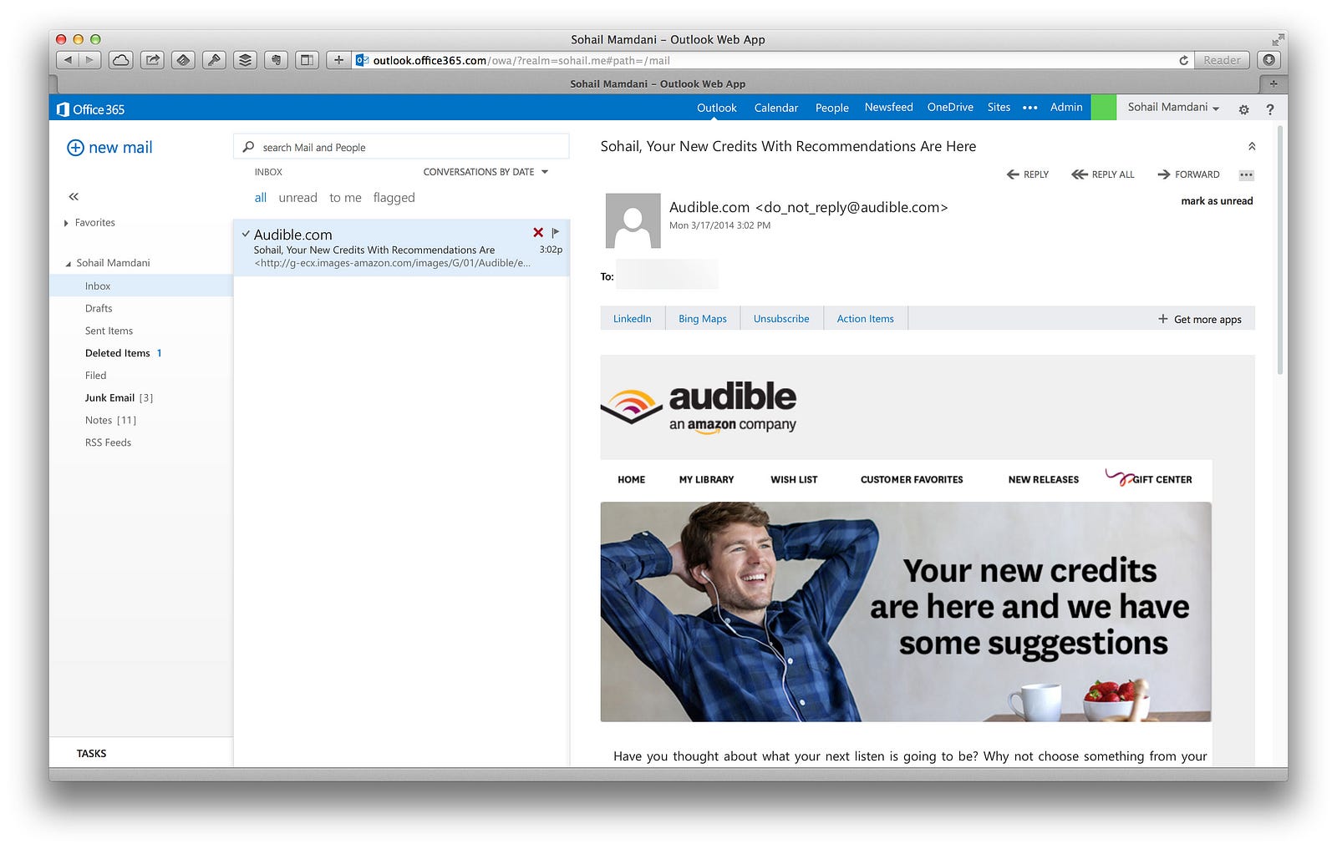Open Conversations by Date sort dropdown
The image size is (1337, 849).
[x=485, y=172]
